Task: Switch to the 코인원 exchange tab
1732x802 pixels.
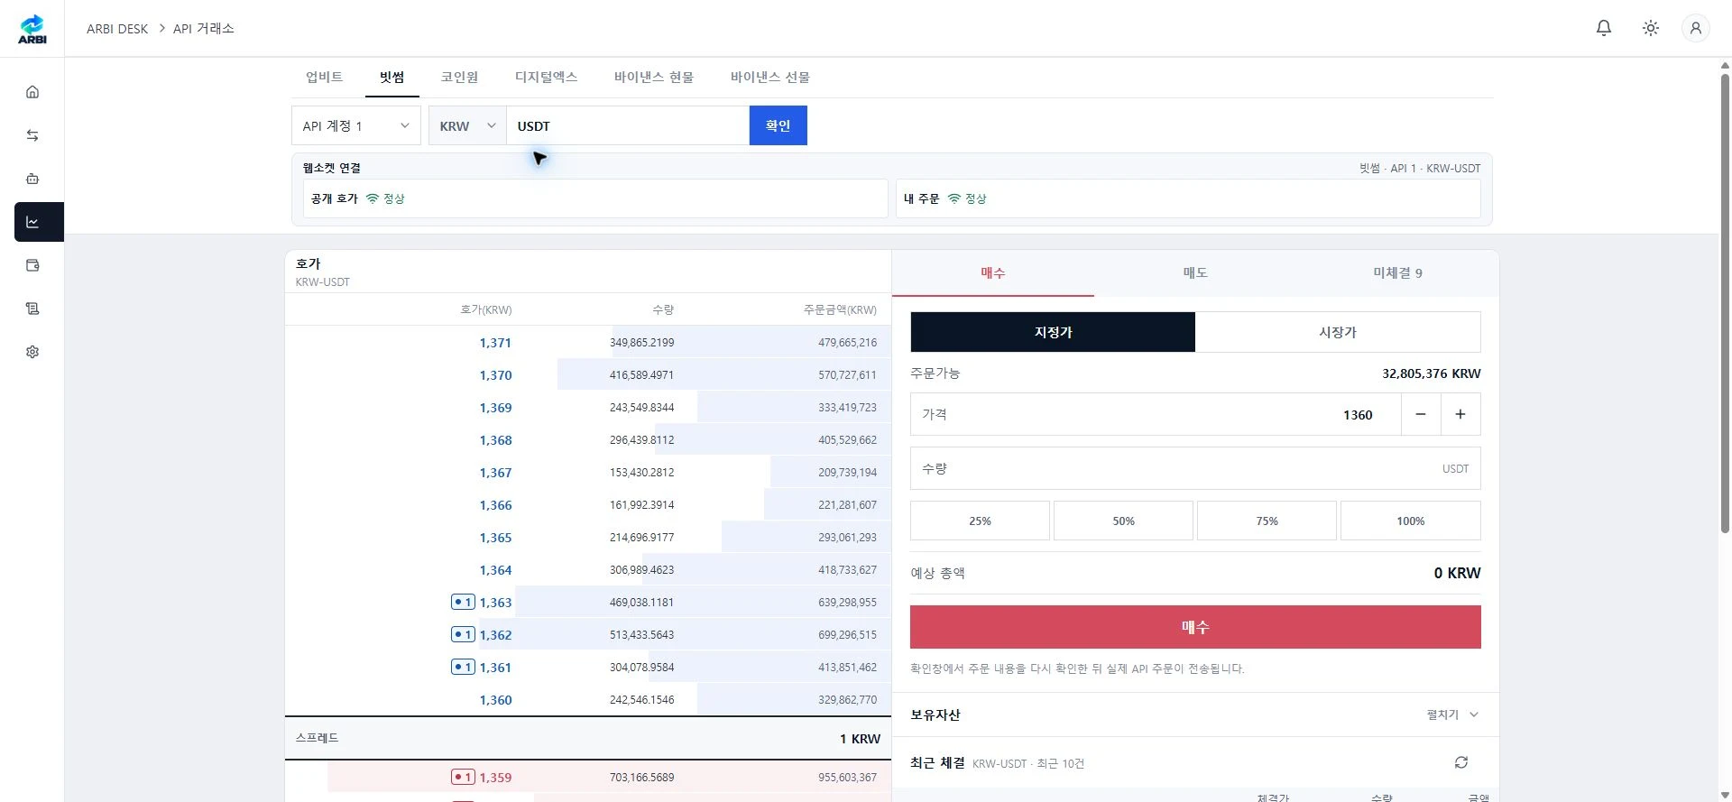Action: pyautogui.click(x=459, y=77)
